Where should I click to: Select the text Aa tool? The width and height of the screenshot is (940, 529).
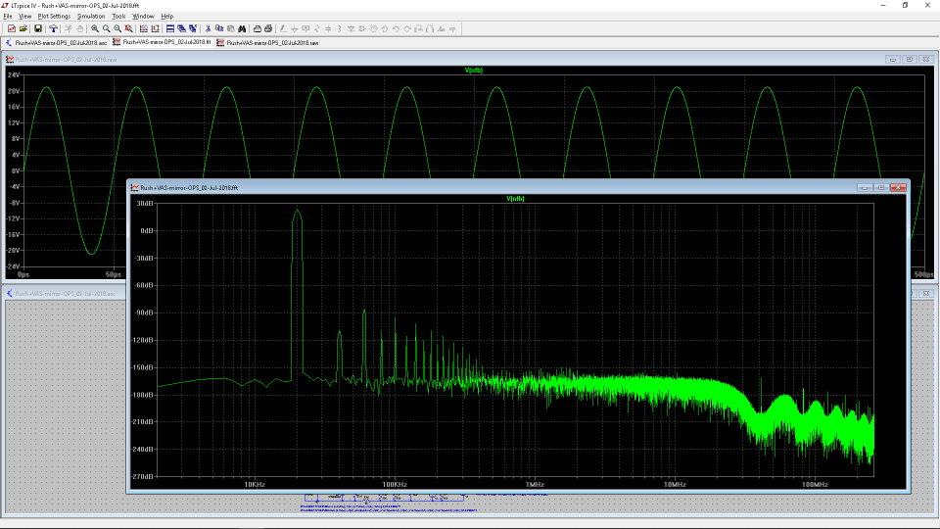(x=442, y=28)
